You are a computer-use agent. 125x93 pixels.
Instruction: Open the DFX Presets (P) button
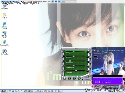tap(69, 79)
